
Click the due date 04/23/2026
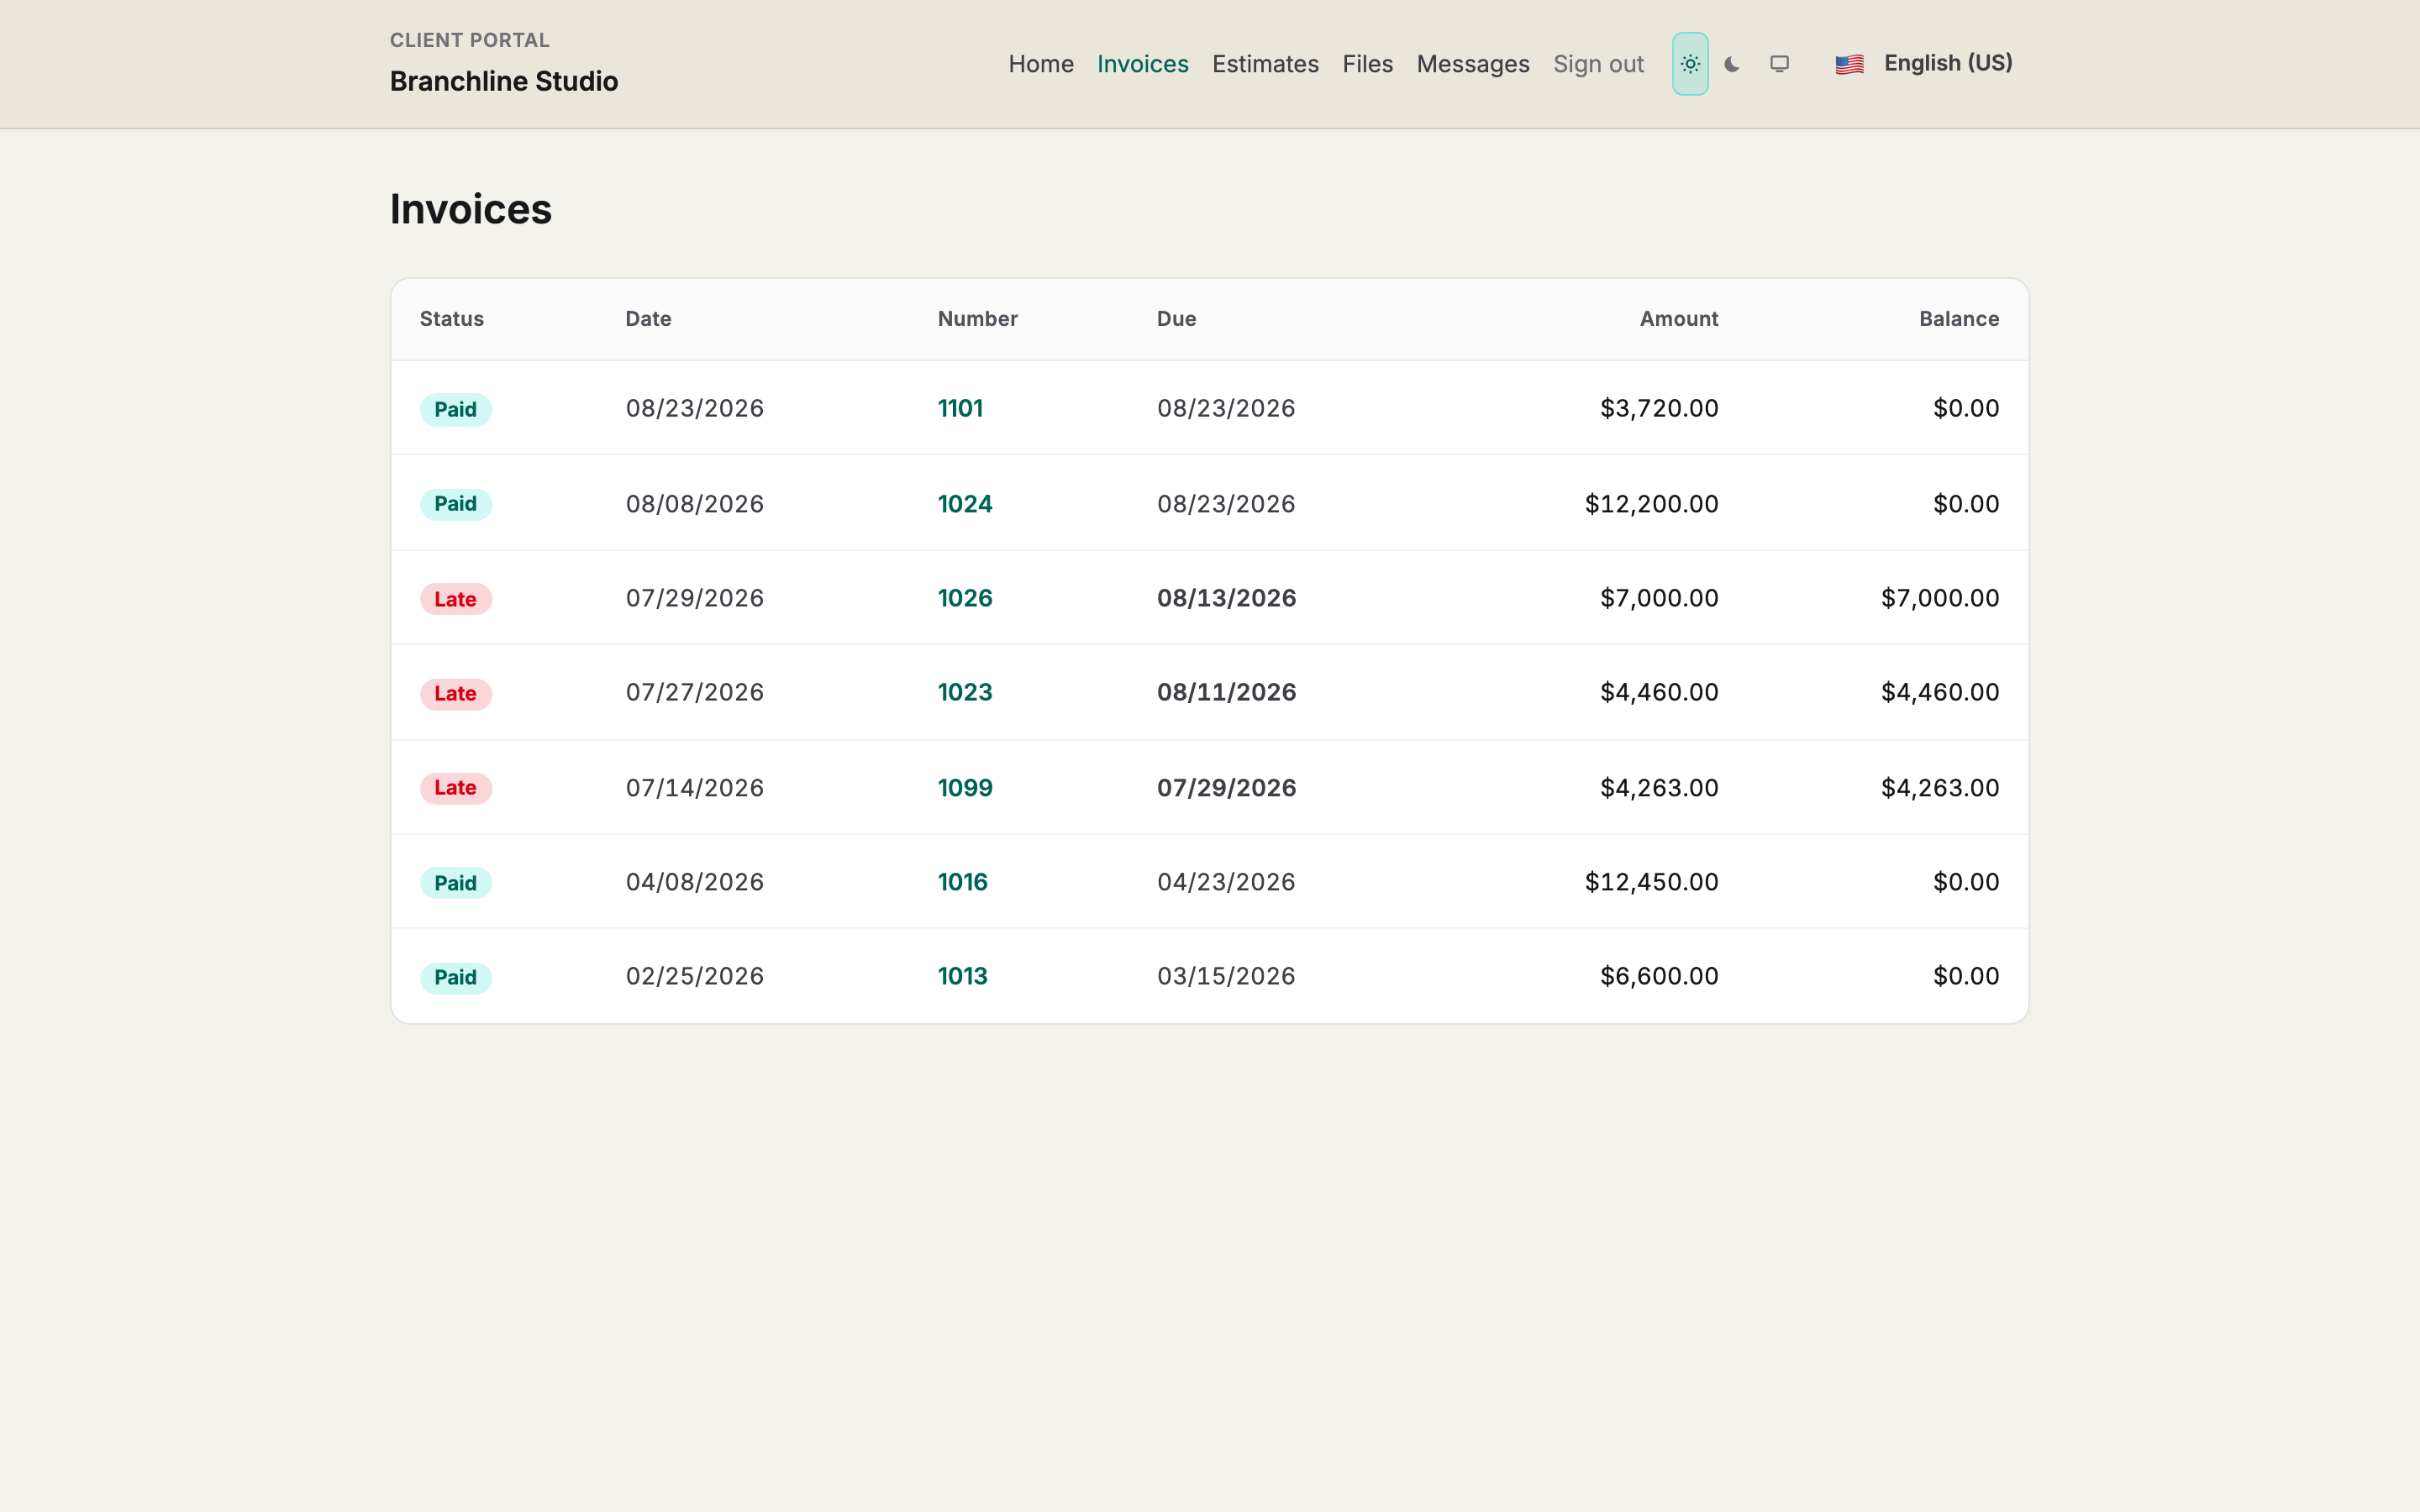[x=1226, y=882]
